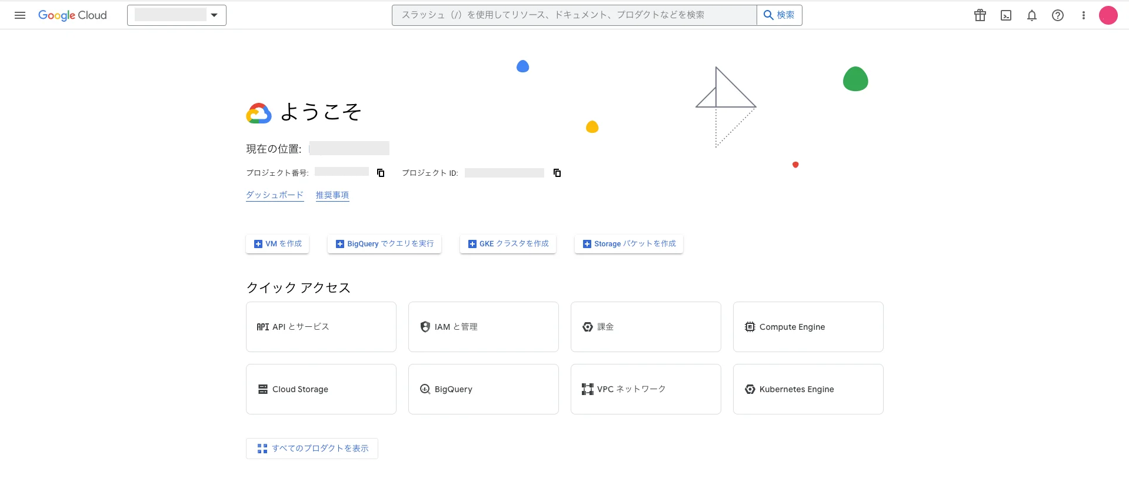
Task: Open the 推奨事項 link
Action: click(332, 195)
